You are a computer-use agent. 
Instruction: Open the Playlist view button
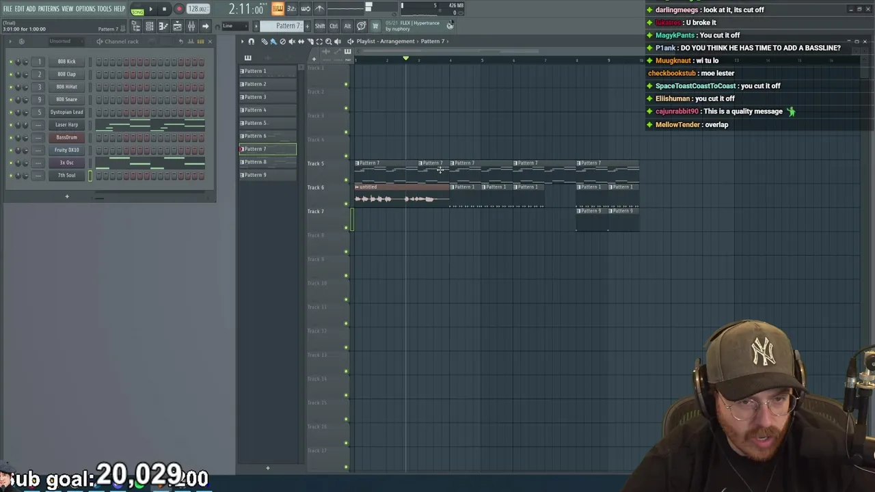[x=177, y=26]
